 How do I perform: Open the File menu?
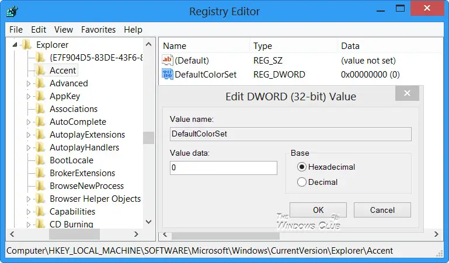pos(16,30)
